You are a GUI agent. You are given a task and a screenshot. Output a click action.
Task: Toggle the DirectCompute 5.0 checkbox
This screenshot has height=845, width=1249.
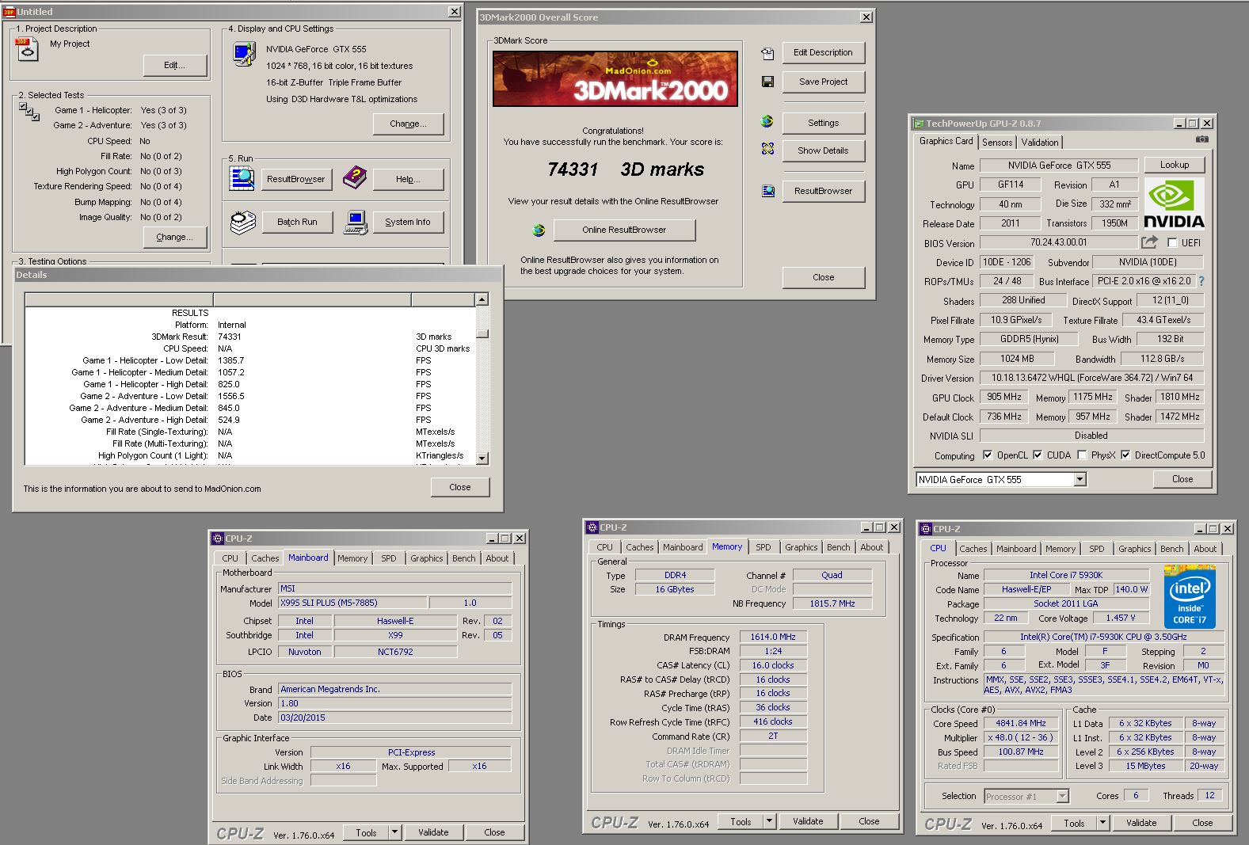click(1125, 455)
